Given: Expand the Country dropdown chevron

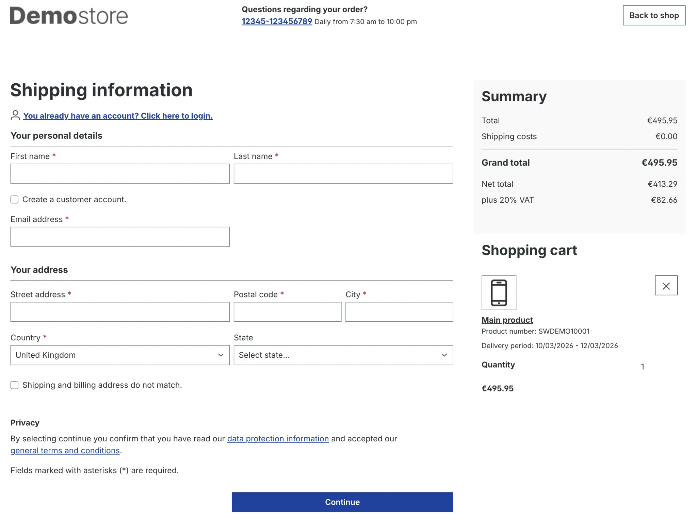Looking at the screenshot, I should [221, 355].
